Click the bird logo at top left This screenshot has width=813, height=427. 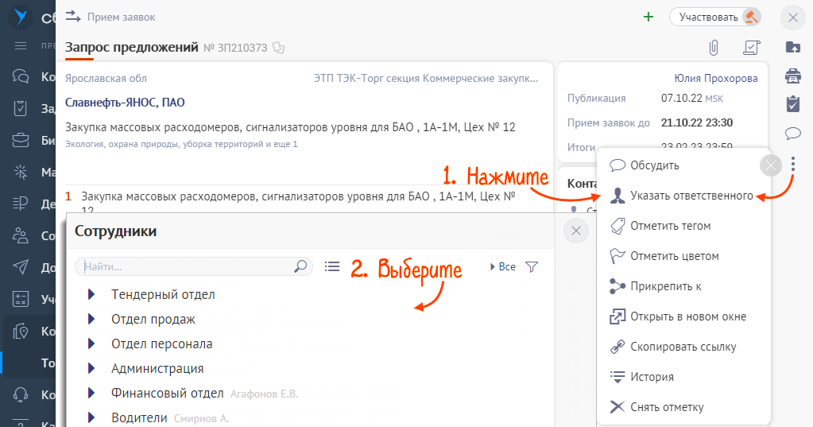point(21,17)
